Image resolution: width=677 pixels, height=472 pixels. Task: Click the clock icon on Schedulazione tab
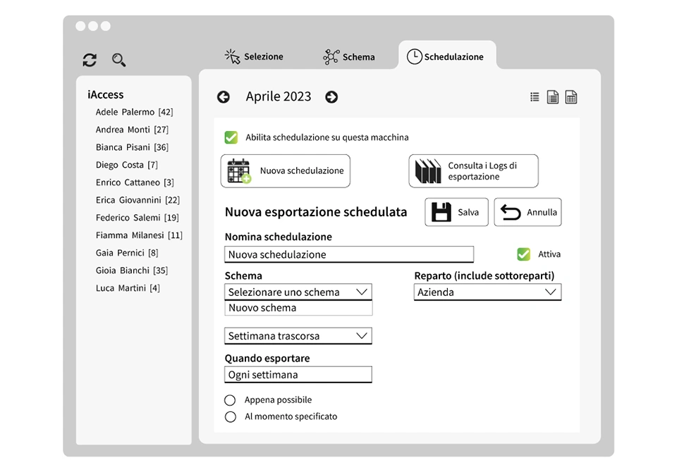pyautogui.click(x=415, y=56)
